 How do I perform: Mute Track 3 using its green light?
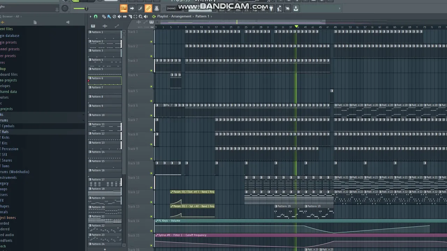(151, 71)
